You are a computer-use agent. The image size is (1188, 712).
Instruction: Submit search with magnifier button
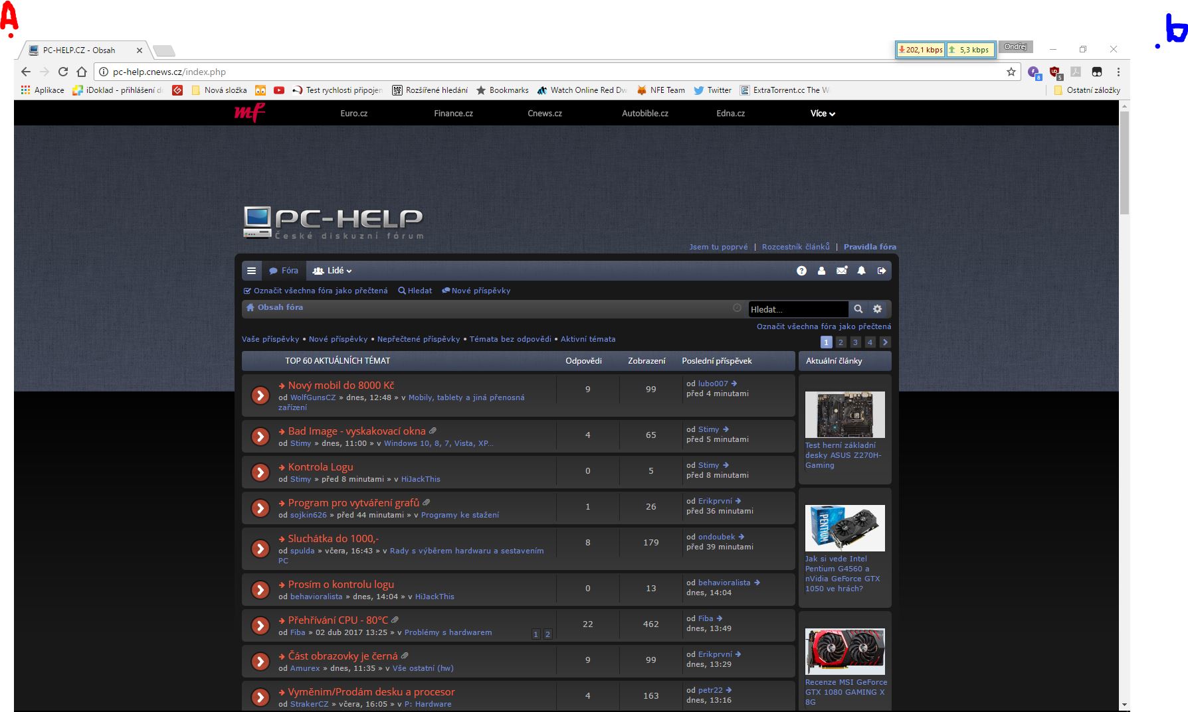click(x=858, y=309)
